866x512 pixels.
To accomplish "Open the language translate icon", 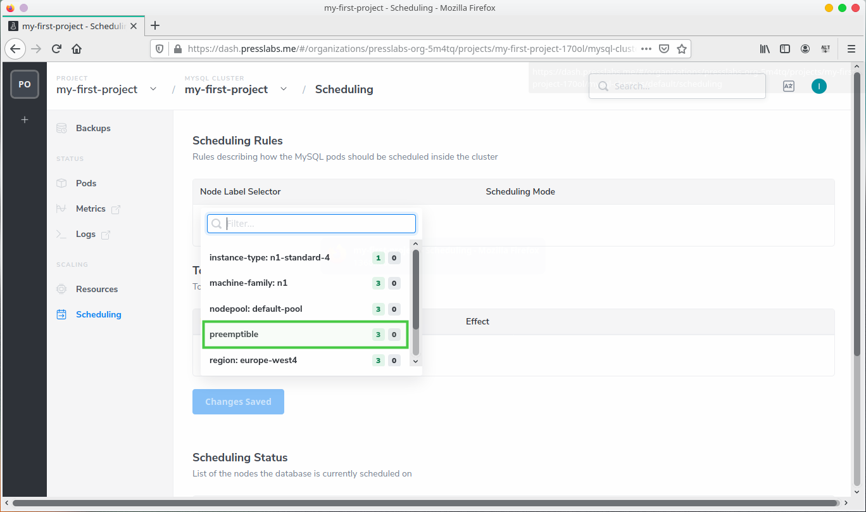I will (x=789, y=86).
